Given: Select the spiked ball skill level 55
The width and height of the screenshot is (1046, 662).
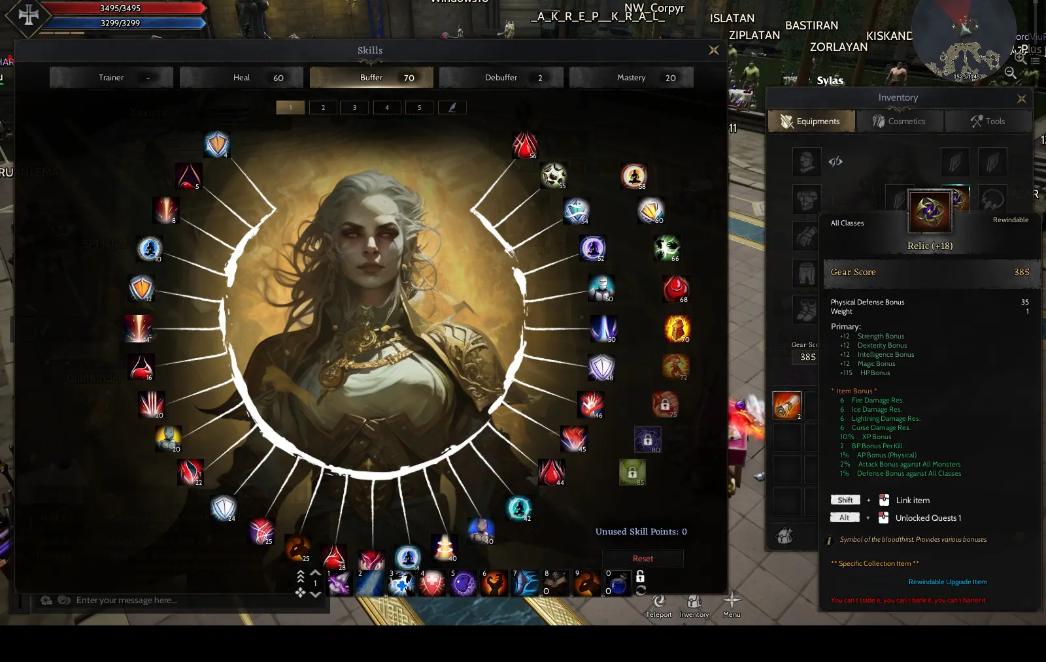Looking at the screenshot, I should 554,176.
